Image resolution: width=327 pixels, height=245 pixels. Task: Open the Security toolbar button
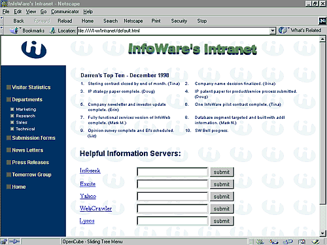tap(179, 21)
